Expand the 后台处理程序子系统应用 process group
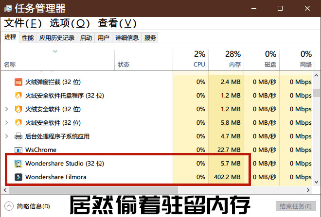321x217 pixels. point(6,136)
